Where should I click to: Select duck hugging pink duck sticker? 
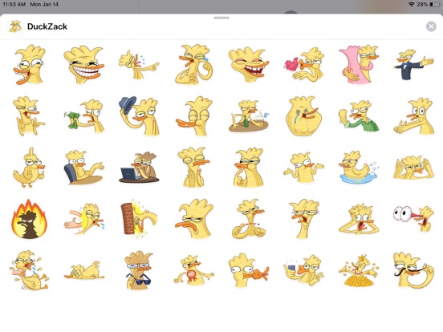tap(358, 65)
